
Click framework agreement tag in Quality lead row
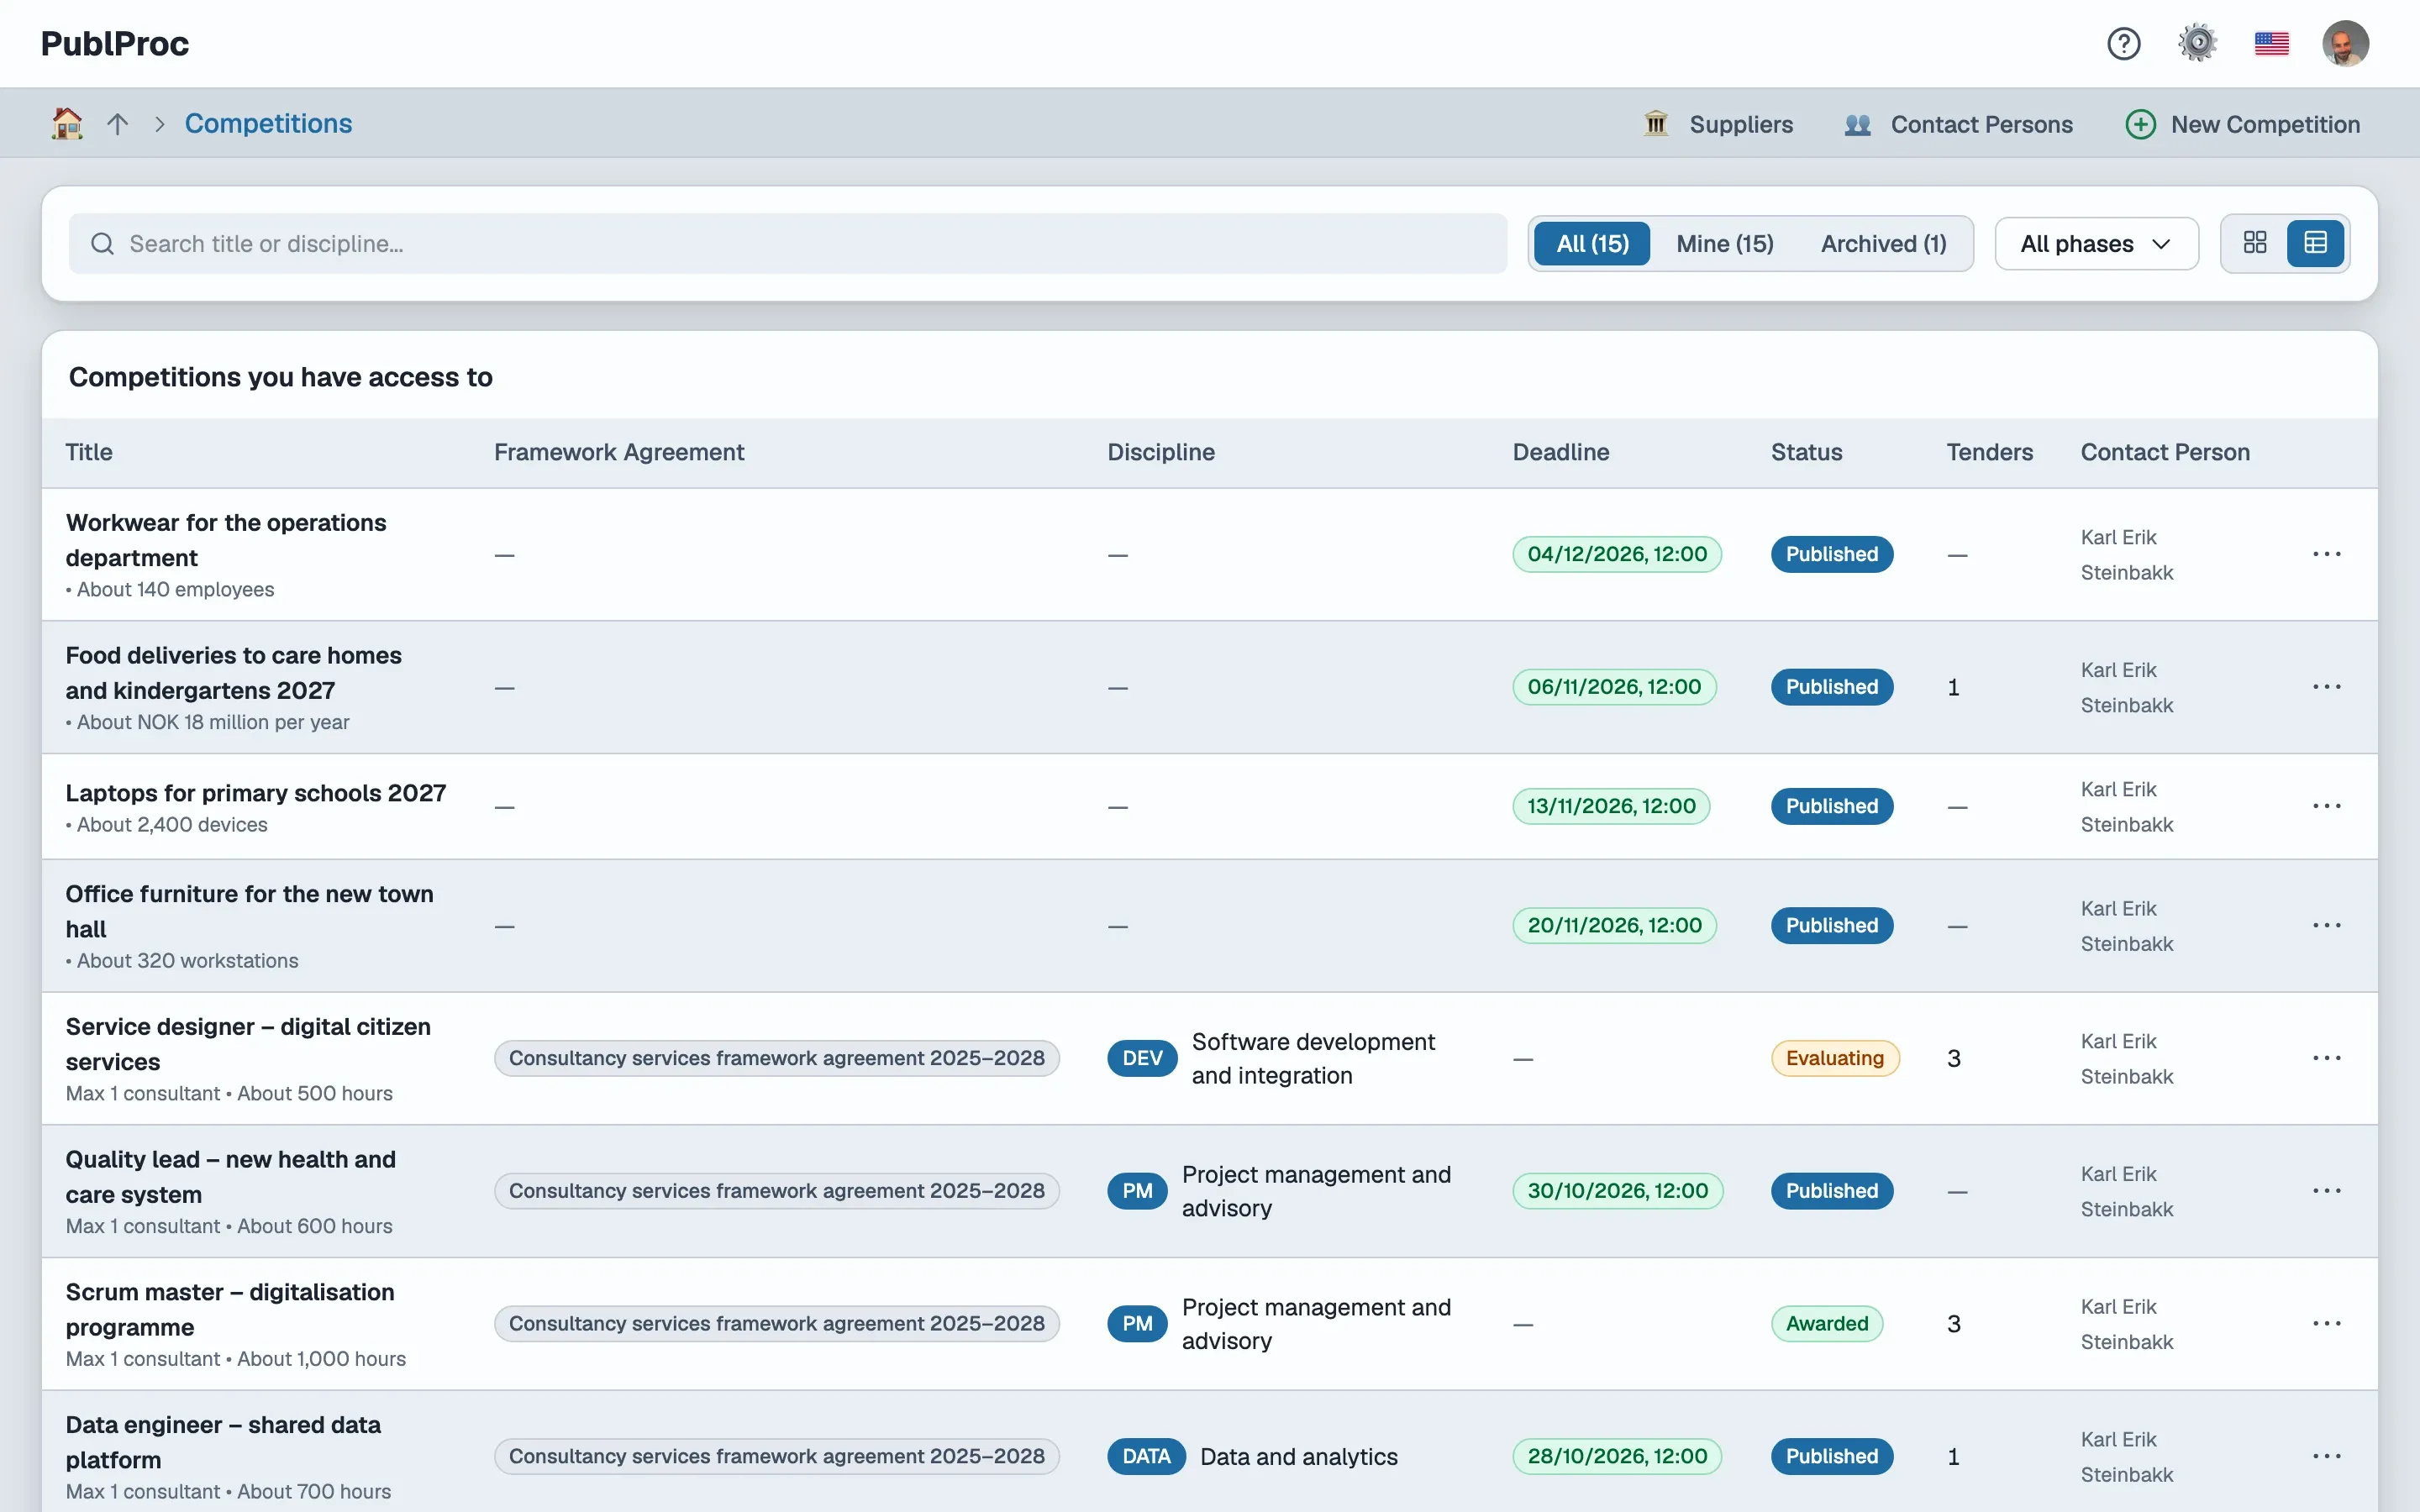click(776, 1191)
